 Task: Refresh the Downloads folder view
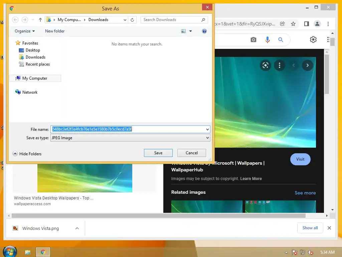[132, 20]
